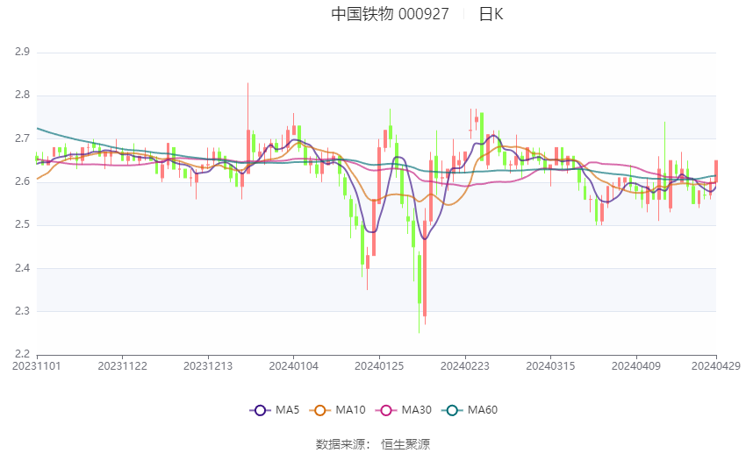This screenshot has height=453, width=746.
Task: Click the chart title 中国铁物 000927
Action: tap(391, 14)
